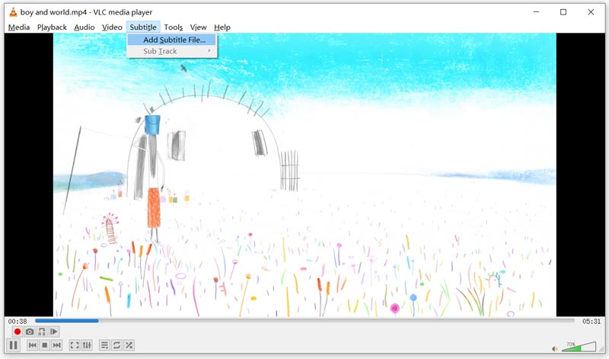Toggle loop repeat mode

click(116, 345)
